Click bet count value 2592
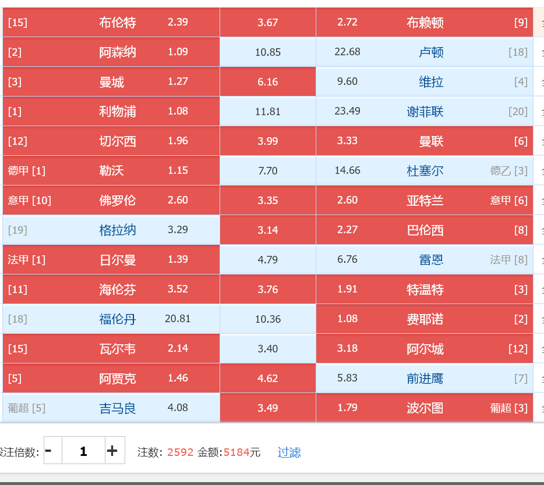The height and width of the screenshot is (485, 544). point(180,452)
